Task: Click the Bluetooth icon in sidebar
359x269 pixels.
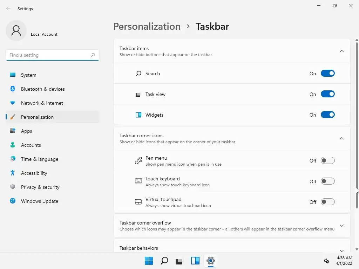Action: click(13, 89)
